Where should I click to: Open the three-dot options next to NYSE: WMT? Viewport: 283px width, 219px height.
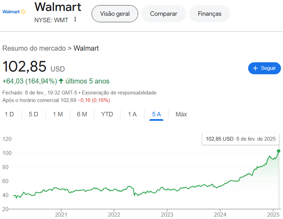point(75,20)
